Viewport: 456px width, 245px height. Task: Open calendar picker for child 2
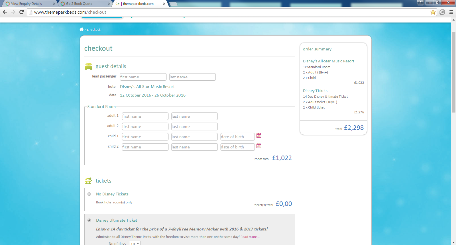point(259,146)
